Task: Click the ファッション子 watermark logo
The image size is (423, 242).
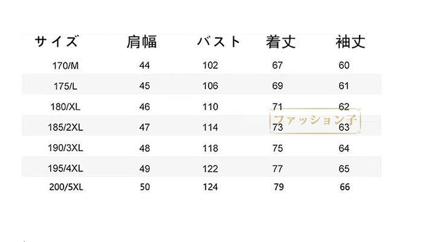Action: point(315,121)
